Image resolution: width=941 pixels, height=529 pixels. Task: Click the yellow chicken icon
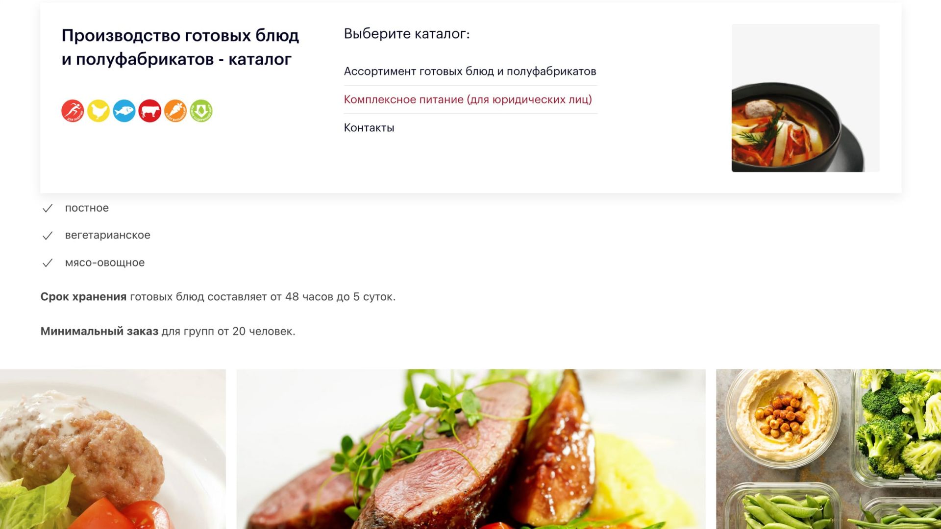(x=99, y=111)
